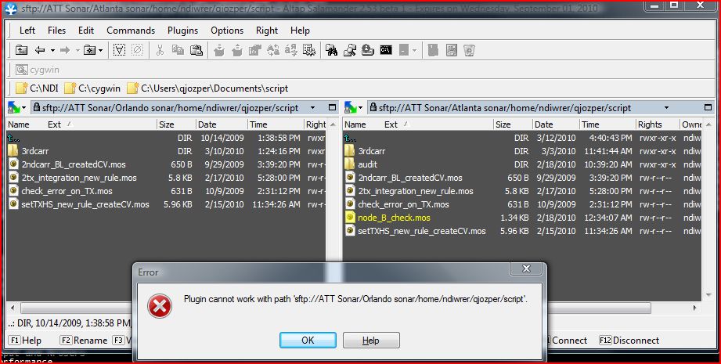Open the Commands menu
The image size is (721, 364).
point(131,31)
